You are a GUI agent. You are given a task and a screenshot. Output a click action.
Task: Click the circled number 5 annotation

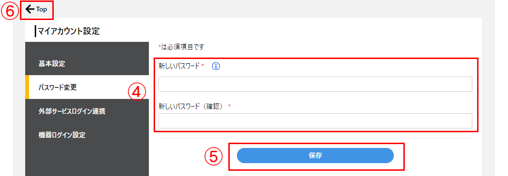pos(214,156)
